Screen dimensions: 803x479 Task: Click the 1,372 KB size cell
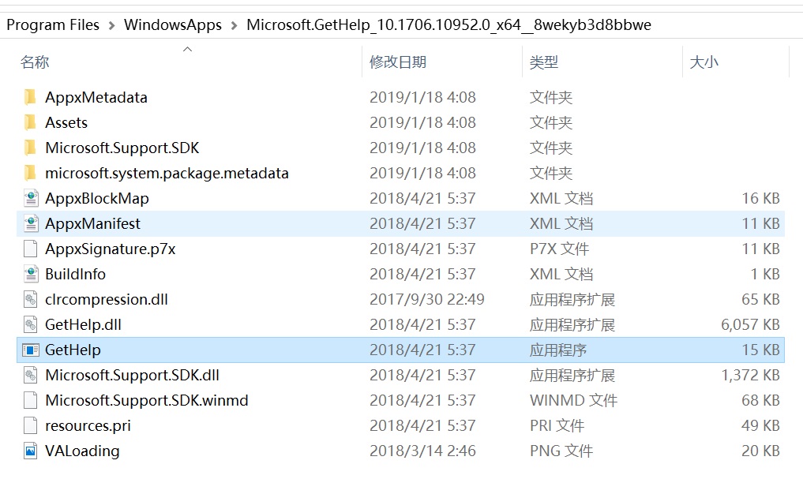(751, 375)
